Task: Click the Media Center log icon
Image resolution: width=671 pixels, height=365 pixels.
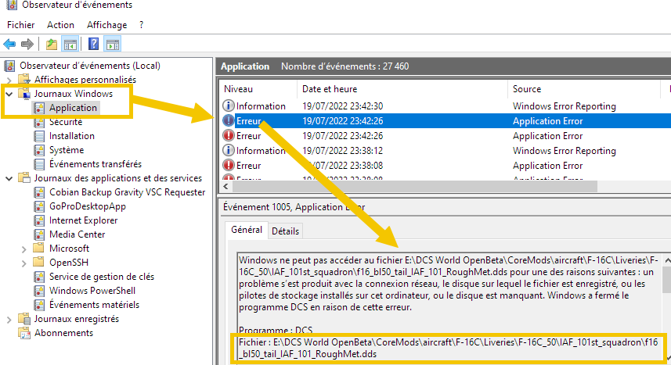Action: coord(39,235)
